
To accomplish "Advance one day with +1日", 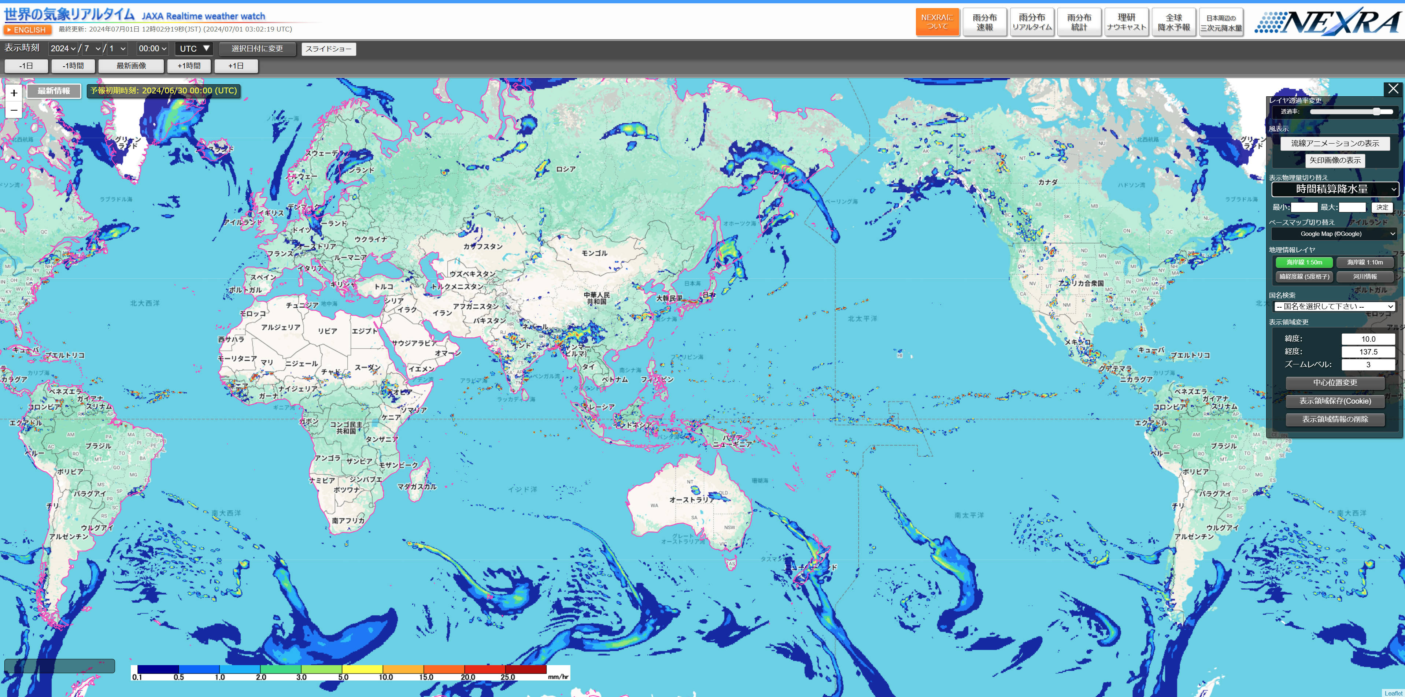I will tap(236, 66).
